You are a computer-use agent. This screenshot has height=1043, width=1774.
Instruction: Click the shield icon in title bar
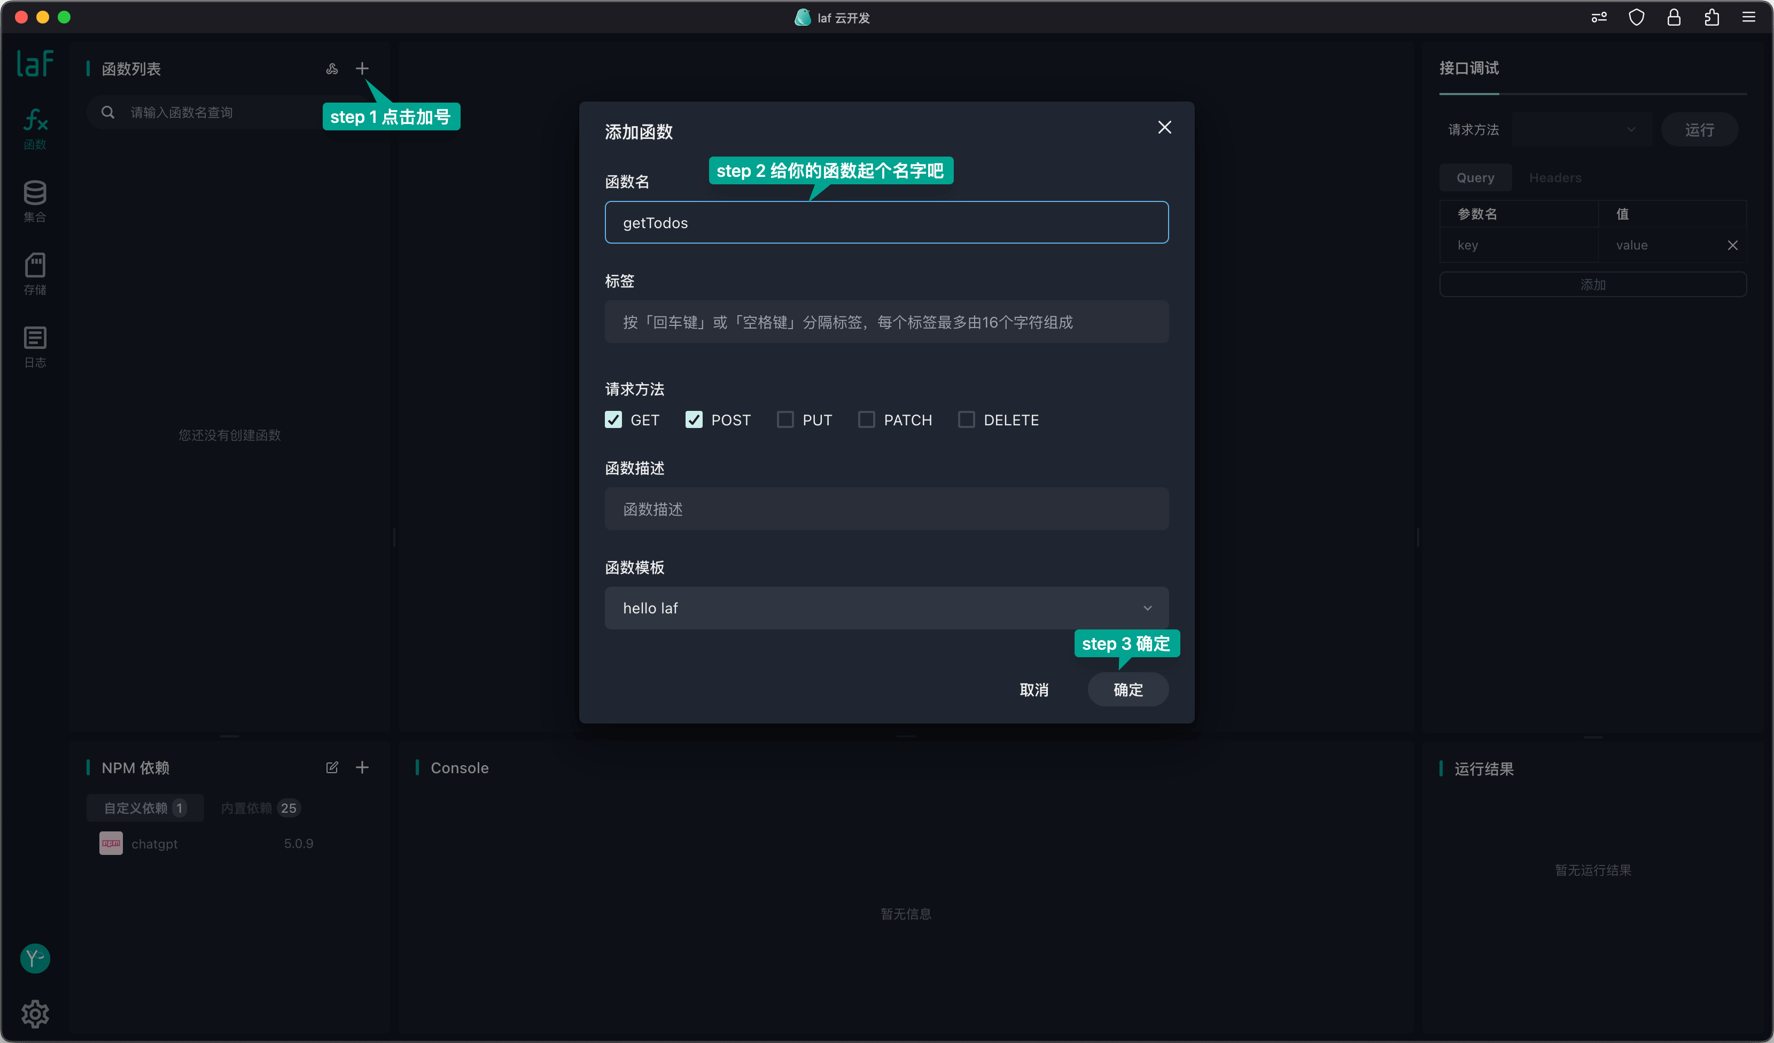pos(1636,17)
